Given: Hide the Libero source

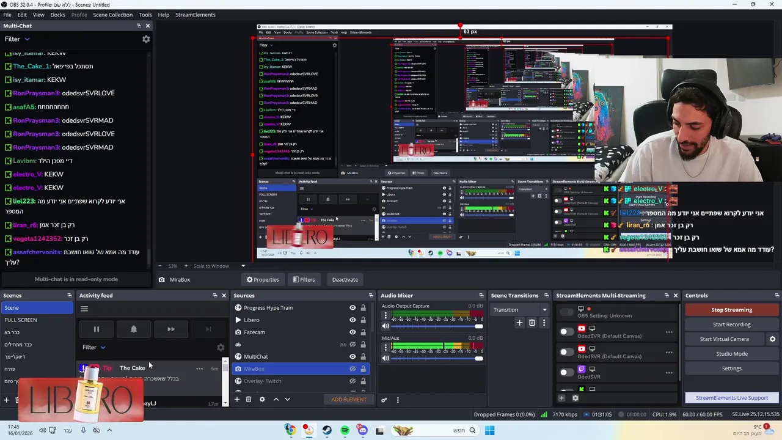Looking at the screenshot, I should pyautogui.click(x=353, y=320).
